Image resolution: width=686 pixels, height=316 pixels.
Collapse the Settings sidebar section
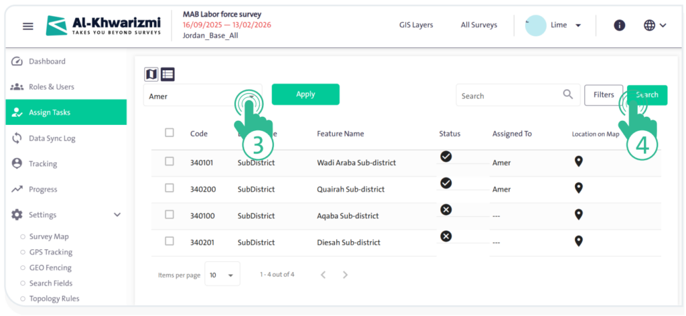[117, 215]
